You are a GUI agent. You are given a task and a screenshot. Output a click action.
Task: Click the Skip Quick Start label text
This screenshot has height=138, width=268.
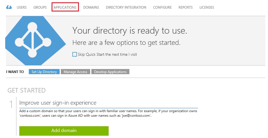click(x=107, y=54)
